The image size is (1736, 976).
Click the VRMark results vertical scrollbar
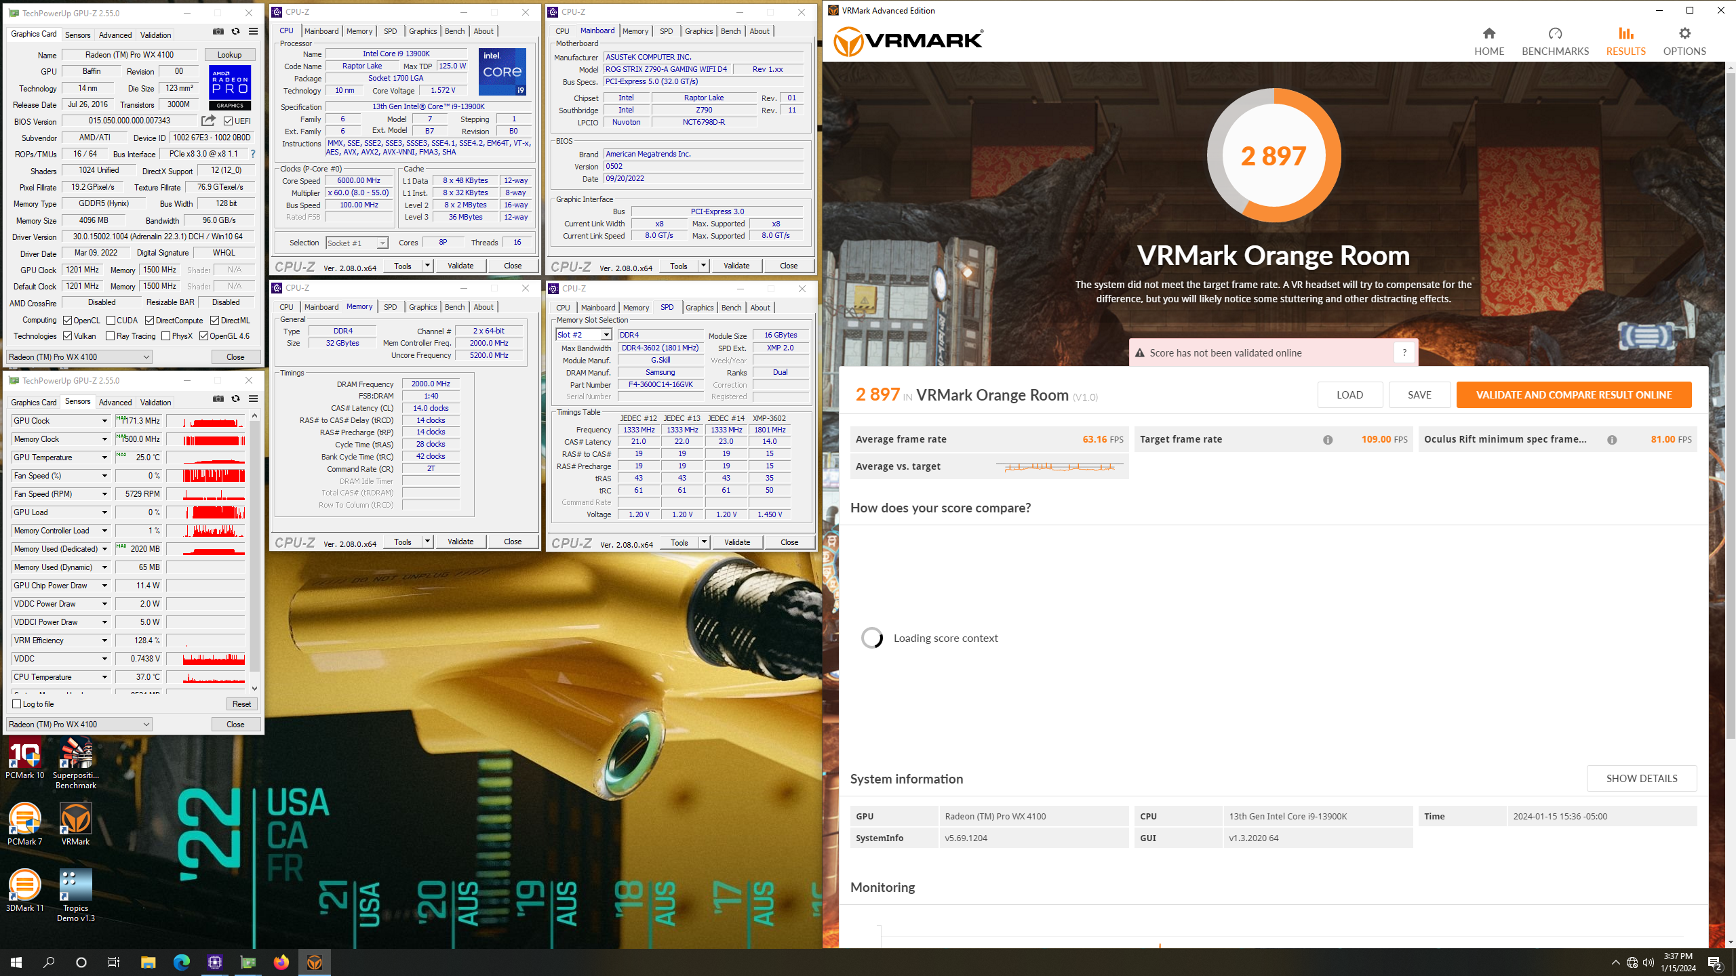pos(1730,407)
